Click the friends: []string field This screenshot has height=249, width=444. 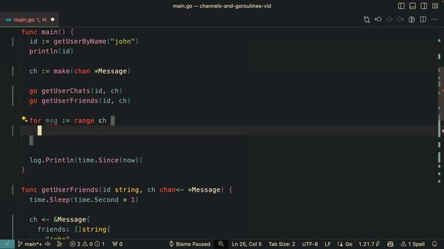[74, 229]
